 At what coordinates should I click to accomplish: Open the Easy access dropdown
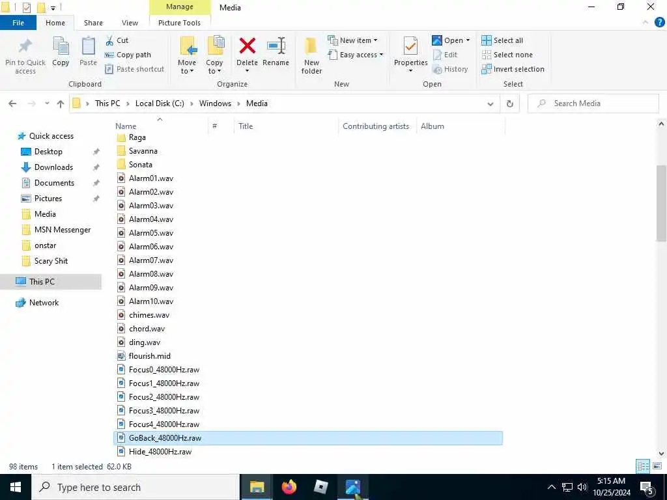(x=356, y=55)
